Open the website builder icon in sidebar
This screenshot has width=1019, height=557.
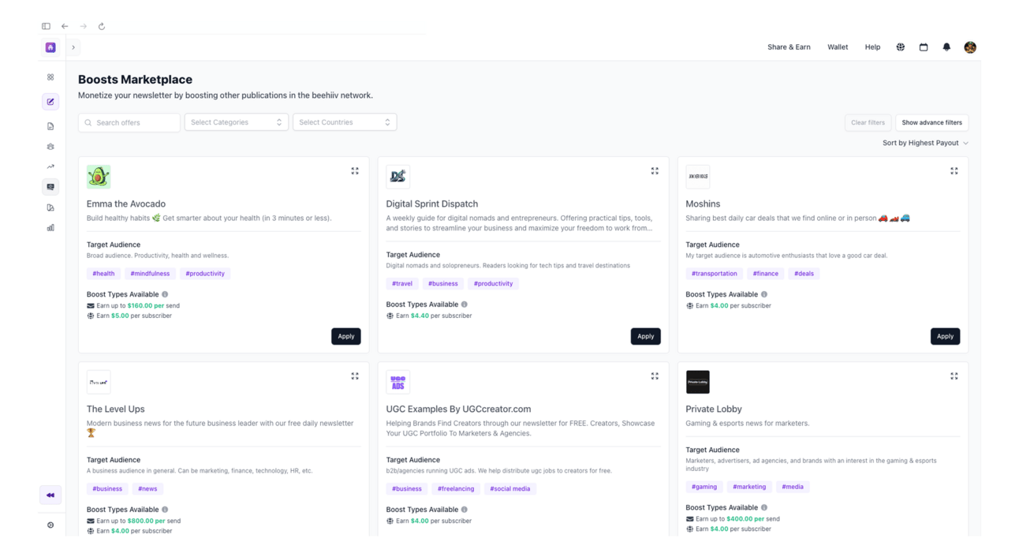pyautogui.click(x=50, y=207)
